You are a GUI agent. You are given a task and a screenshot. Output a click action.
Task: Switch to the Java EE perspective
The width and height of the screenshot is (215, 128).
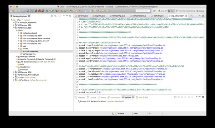(x=162, y=11)
